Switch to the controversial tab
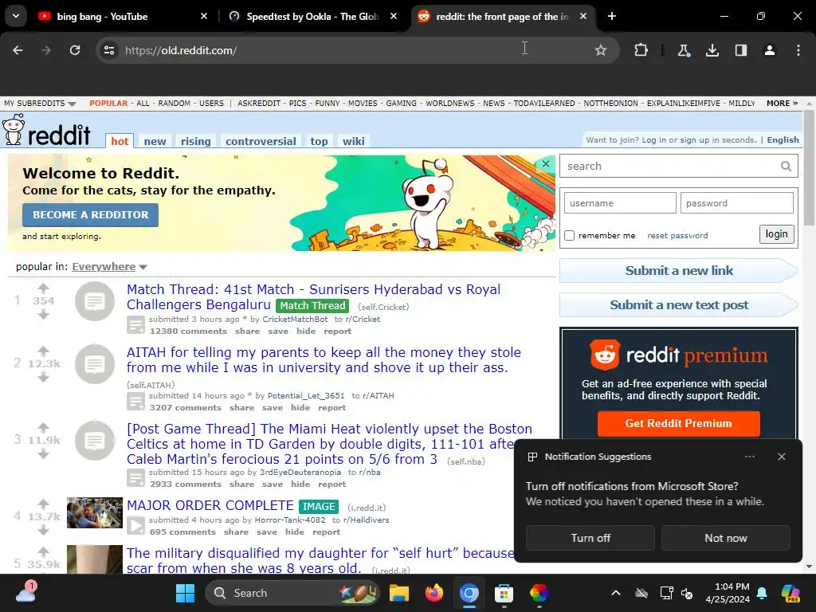 tap(261, 141)
